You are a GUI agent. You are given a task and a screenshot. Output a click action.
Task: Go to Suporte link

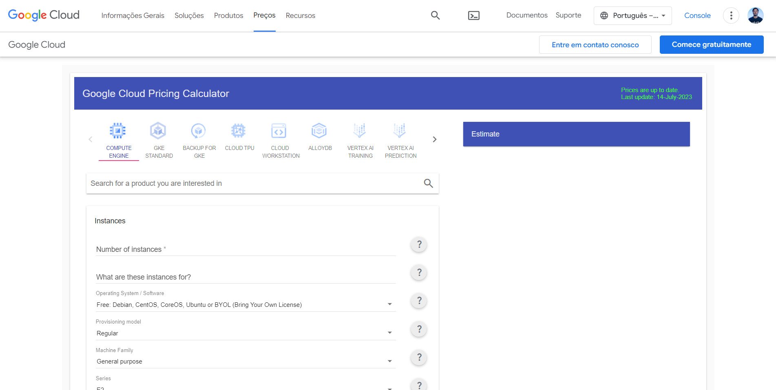(x=568, y=15)
